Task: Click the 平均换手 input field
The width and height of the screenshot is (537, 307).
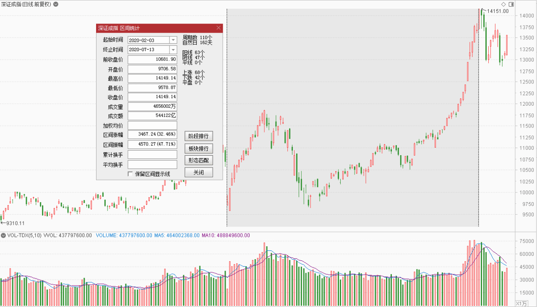Action: pos(152,164)
